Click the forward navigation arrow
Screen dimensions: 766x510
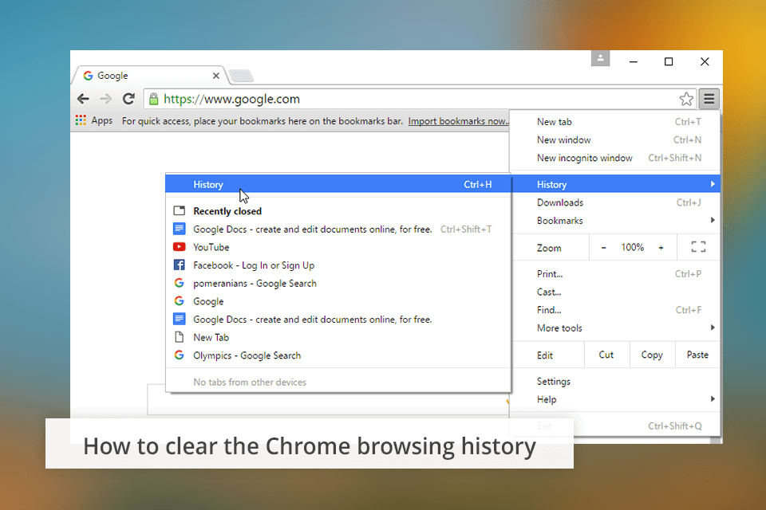coord(105,99)
